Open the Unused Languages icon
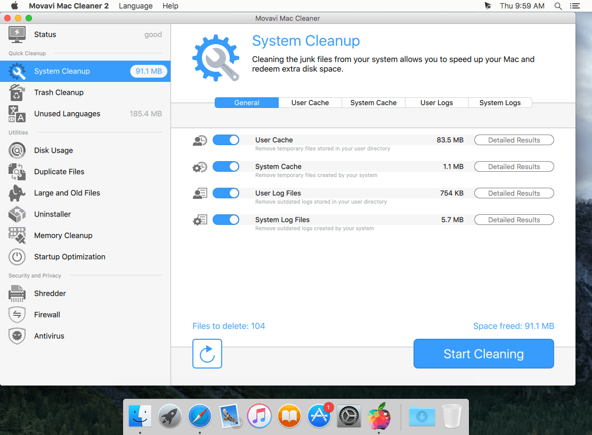 coord(17,114)
